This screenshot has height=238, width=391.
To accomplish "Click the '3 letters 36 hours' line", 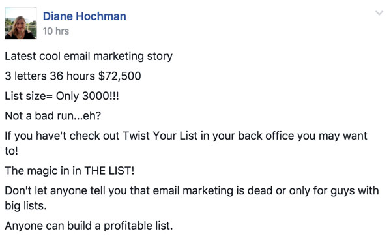I will click(x=50, y=76).
